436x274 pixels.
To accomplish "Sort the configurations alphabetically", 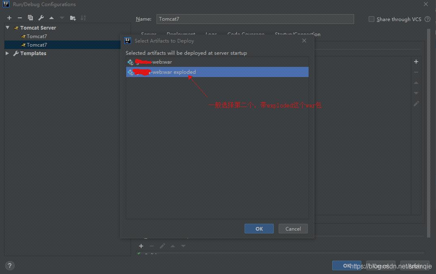I will click(x=83, y=18).
